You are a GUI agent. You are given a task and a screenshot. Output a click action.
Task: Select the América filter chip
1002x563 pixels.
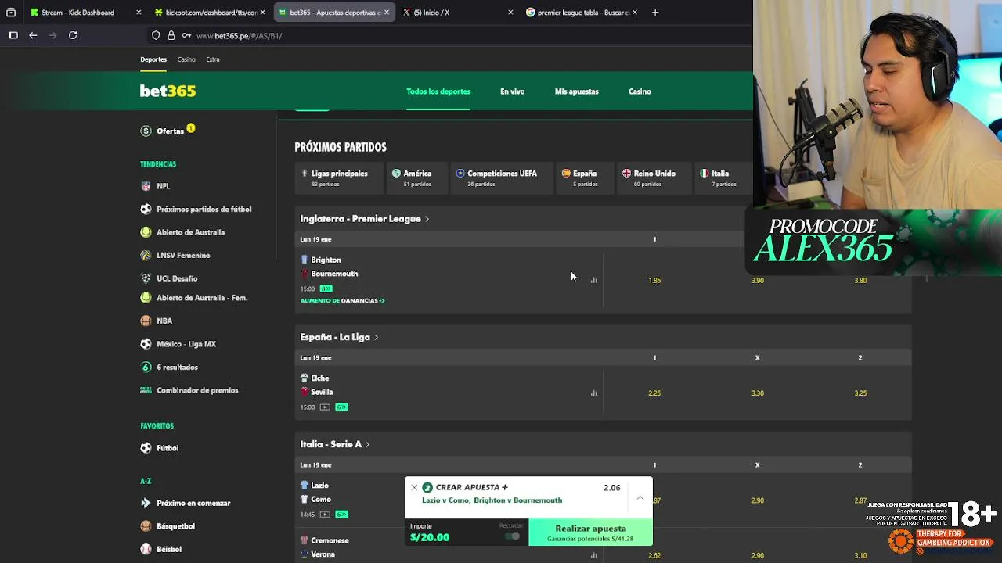[417, 178]
